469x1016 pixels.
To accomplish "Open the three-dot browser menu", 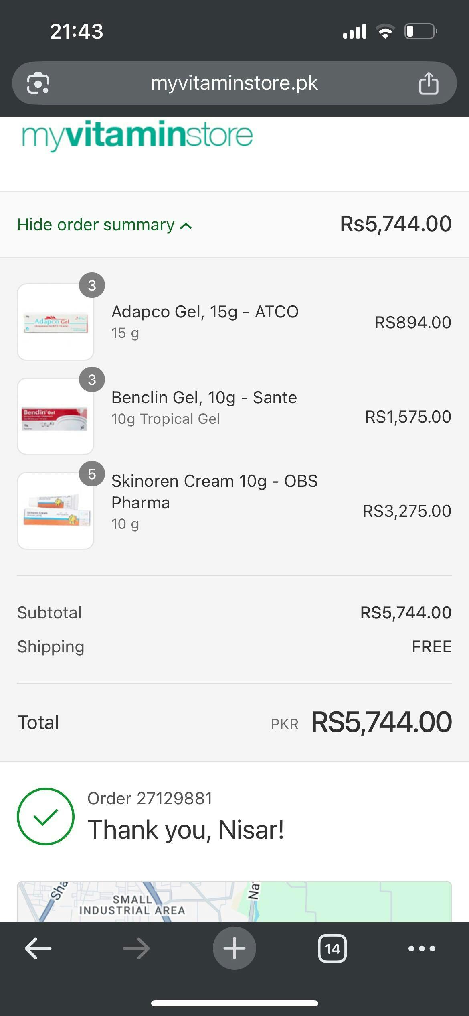I will [422, 949].
